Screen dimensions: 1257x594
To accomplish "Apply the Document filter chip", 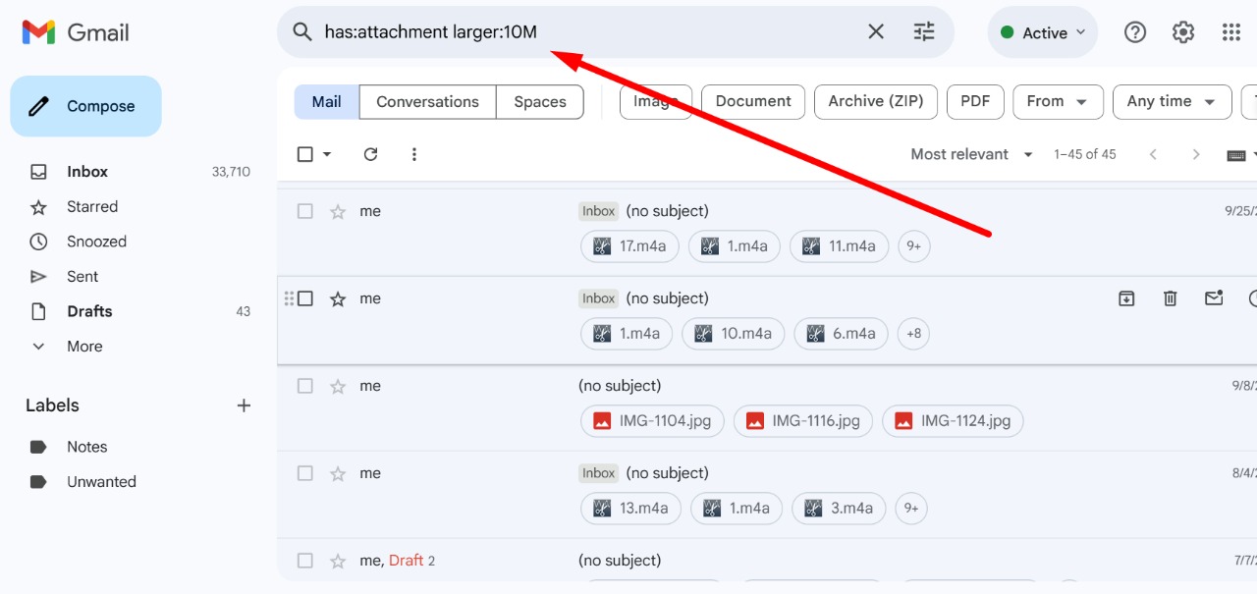I will coord(753,102).
